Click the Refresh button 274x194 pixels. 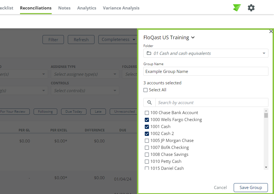[81, 40]
